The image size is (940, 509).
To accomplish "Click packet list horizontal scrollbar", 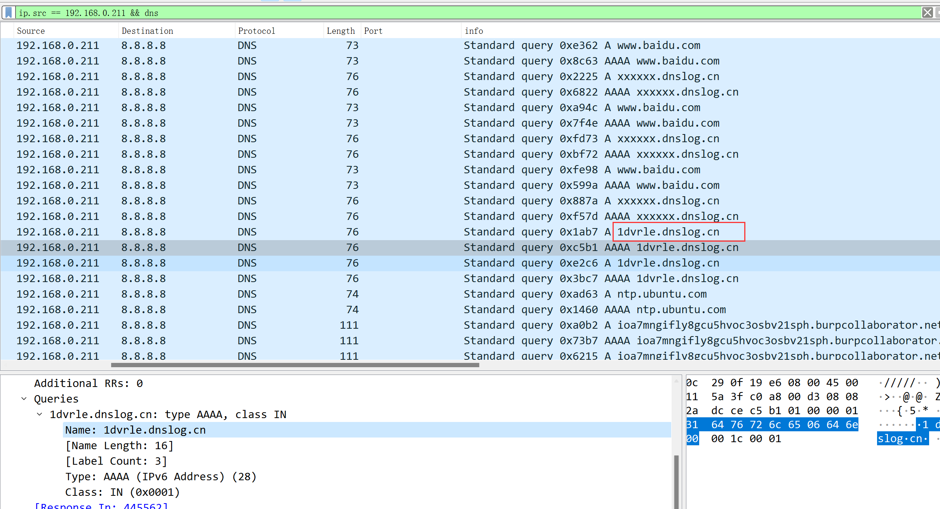I will coord(295,365).
